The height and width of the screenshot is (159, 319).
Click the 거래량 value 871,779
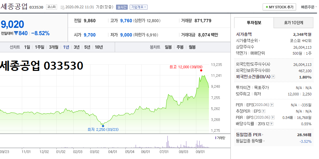point(203,21)
